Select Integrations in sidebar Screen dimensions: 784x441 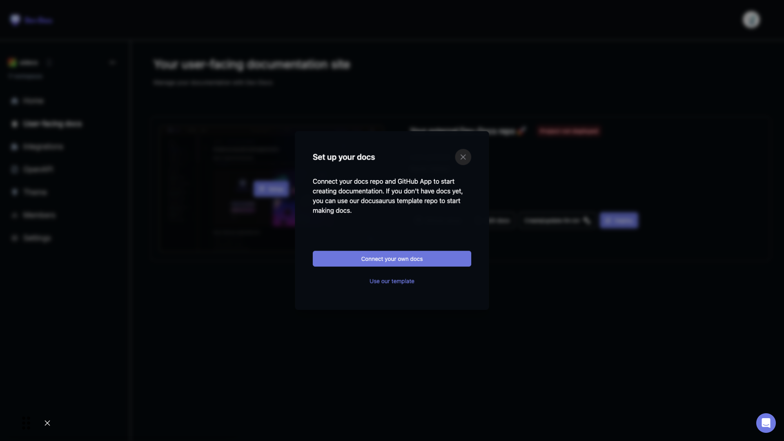click(43, 147)
